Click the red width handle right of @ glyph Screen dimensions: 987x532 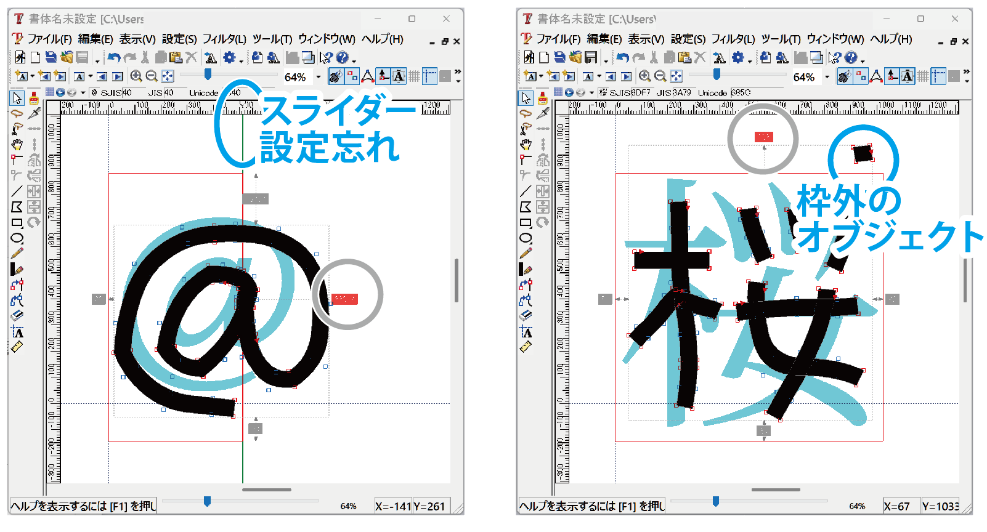point(344,299)
